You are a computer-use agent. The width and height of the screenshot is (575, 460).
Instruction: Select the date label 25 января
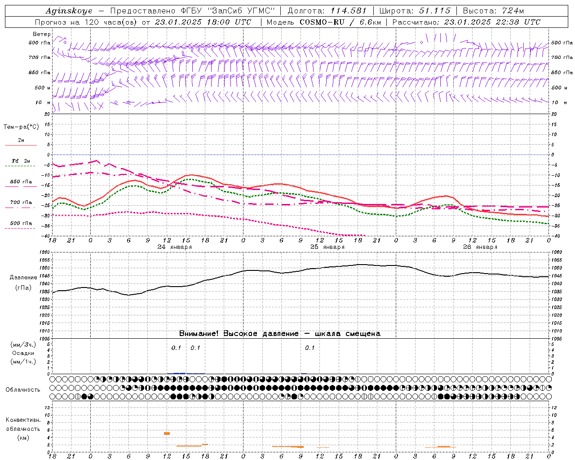coord(327,247)
